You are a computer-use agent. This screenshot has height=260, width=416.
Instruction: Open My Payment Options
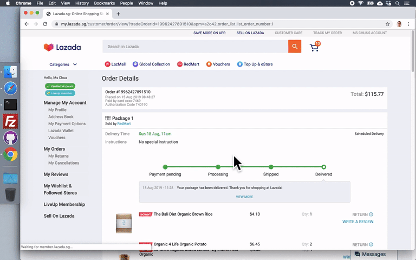[67, 123]
